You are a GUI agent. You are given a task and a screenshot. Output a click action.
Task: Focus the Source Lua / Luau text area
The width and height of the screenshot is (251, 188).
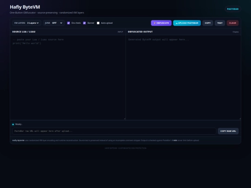coord(68,78)
